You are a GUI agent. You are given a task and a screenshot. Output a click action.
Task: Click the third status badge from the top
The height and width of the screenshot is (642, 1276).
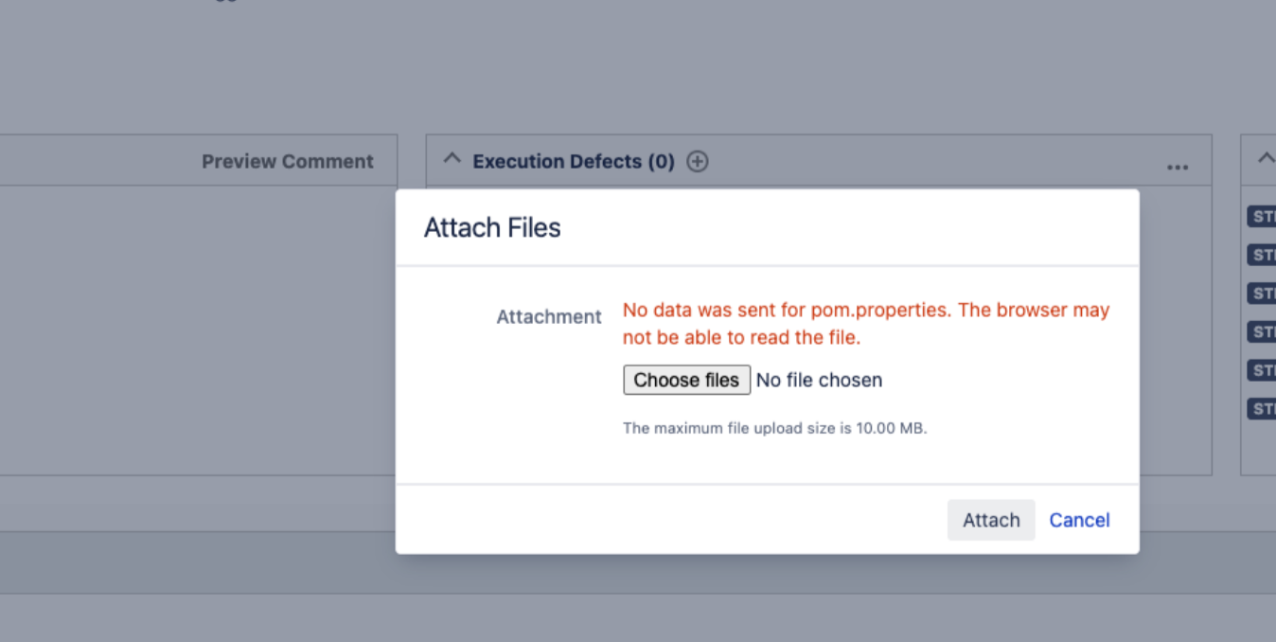click(1263, 294)
